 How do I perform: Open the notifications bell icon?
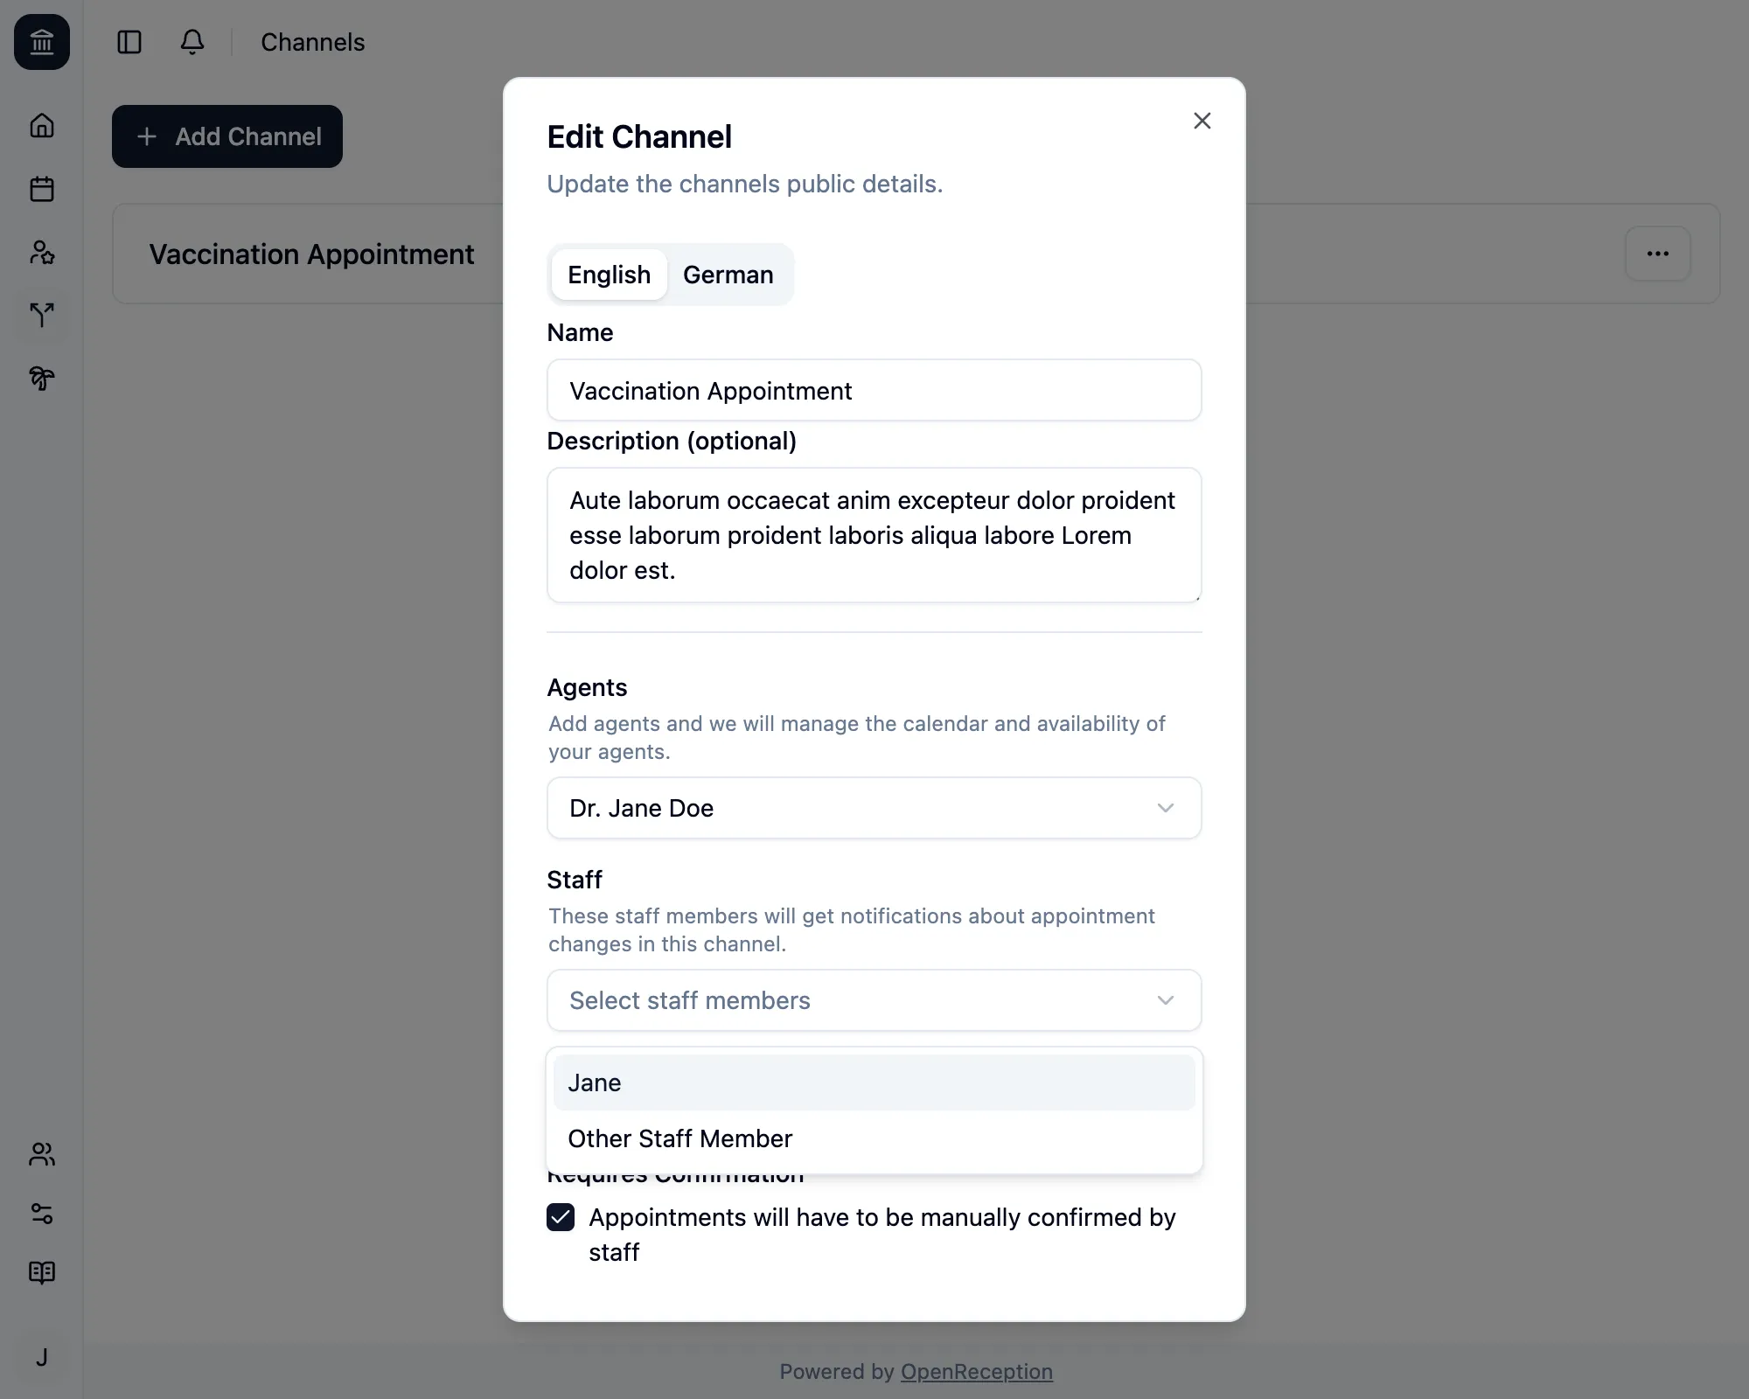point(192,42)
